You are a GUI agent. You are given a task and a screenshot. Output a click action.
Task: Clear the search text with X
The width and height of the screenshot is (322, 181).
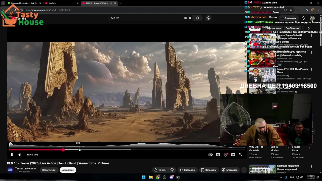pyautogui.click(x=190, y=18)
